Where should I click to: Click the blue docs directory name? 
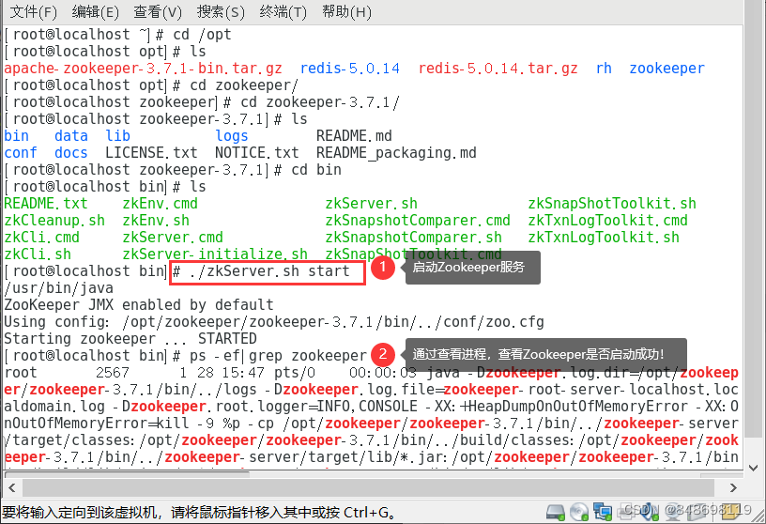[x=71, y=153]
